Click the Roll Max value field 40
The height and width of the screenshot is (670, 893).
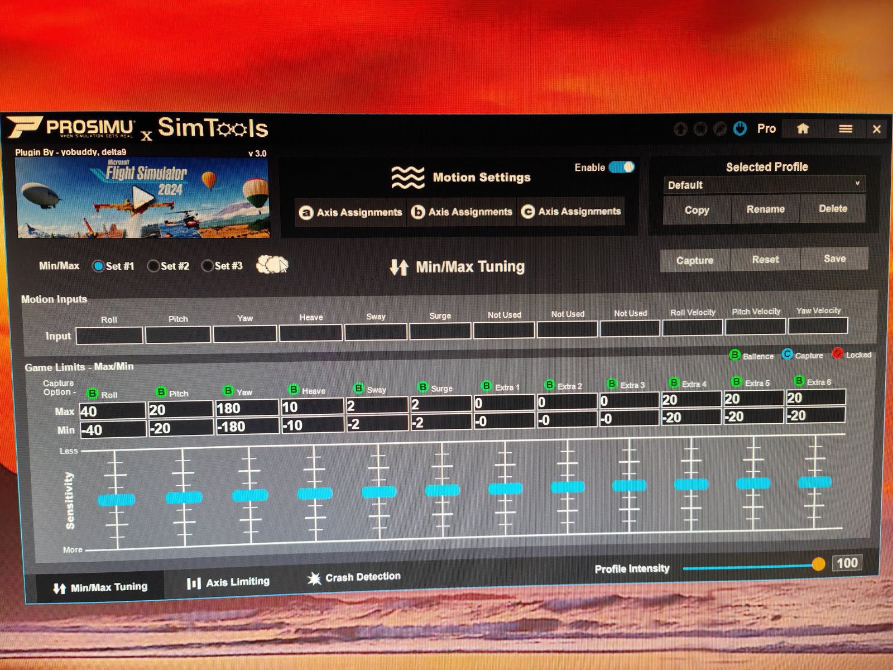(x=112, y=411)
